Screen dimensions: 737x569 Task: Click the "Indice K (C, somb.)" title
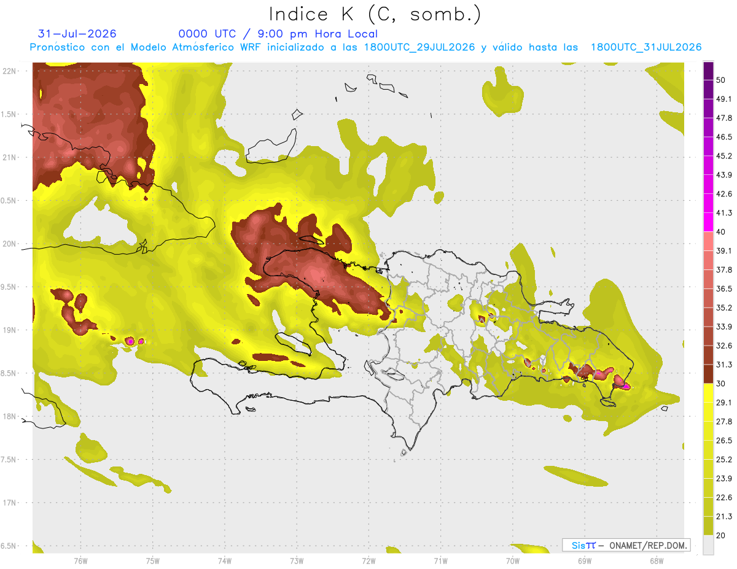click(375, 14)
